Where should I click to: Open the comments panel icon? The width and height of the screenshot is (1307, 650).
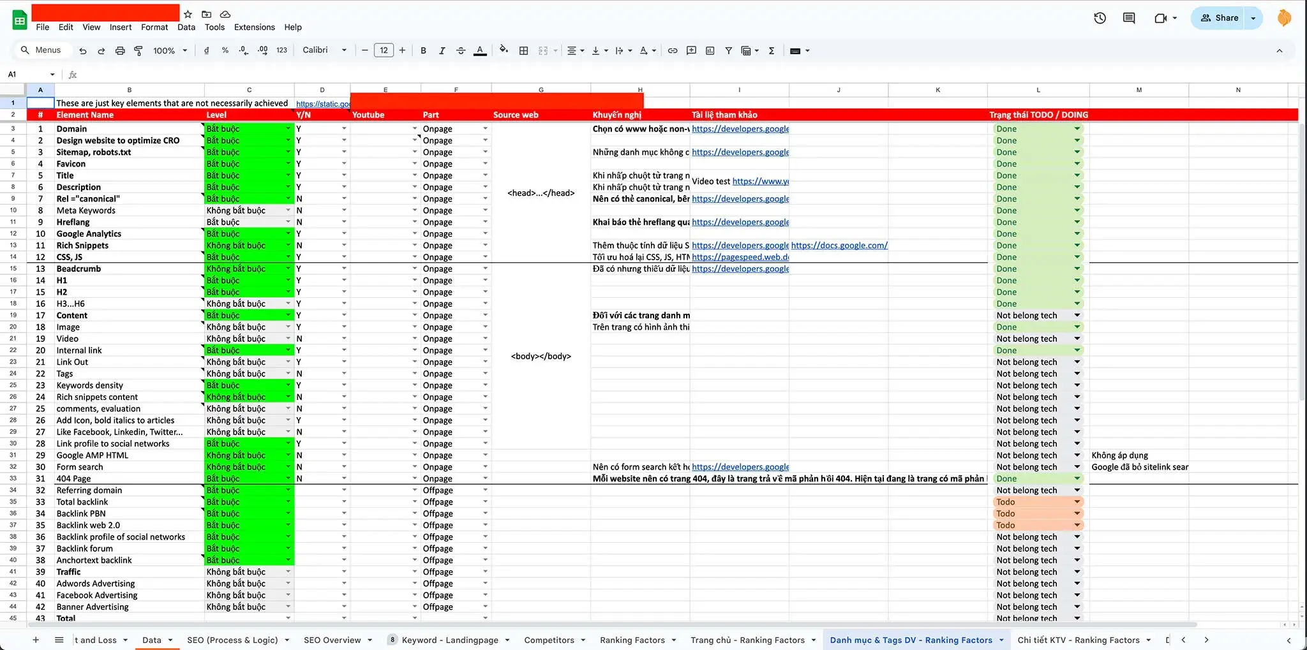coord(1129,18)
